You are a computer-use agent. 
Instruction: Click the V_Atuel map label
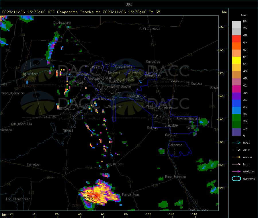(147, 106)
